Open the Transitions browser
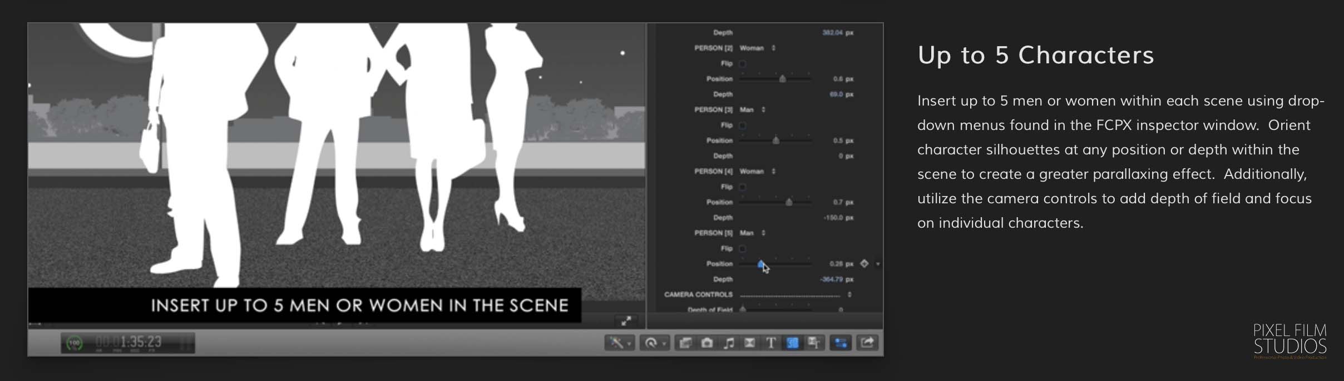The image size is (1344, 381). point(750,343)
